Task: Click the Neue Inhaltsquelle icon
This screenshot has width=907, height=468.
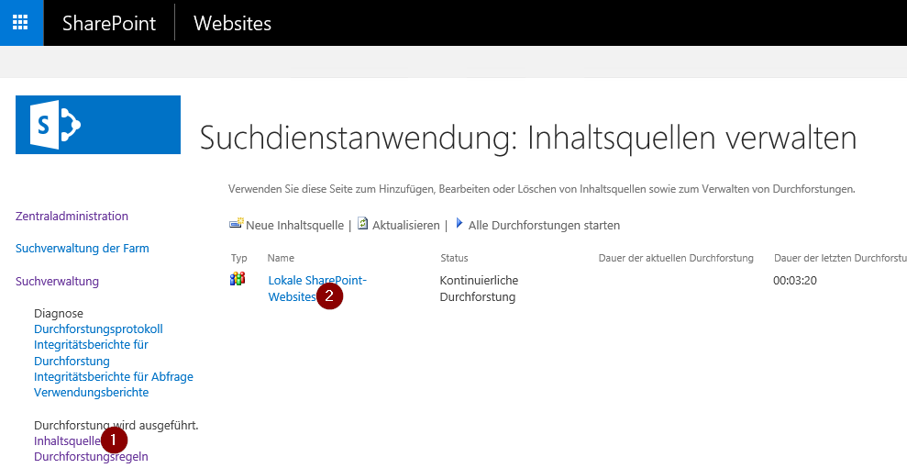Action: click(x=236, y=224)
